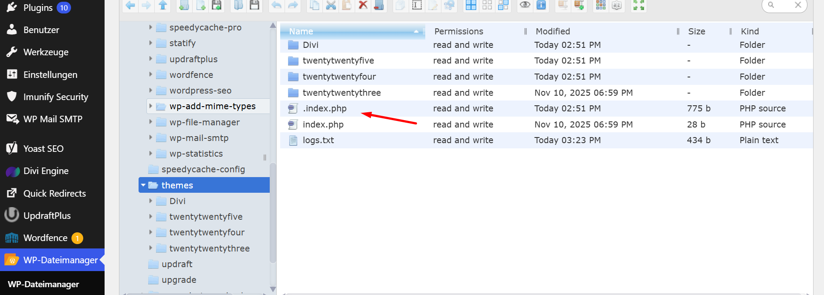Rename item using the text-cursor icon

tap(417, 5)
